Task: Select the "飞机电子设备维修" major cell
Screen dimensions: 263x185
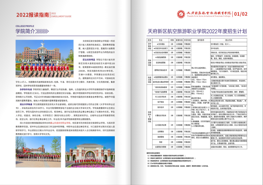Action: tap(161, 92)
